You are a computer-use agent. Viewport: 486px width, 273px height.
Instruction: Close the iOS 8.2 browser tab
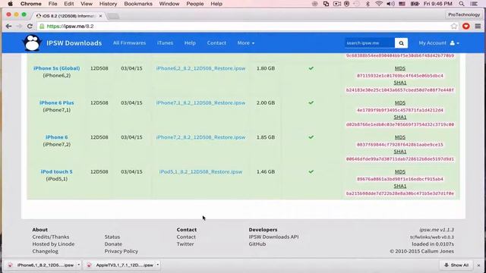[100, 16]
